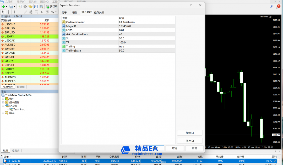The image size is (283, 165).
Task: Expand the 账户 accounts tree node
Action: 3,99
